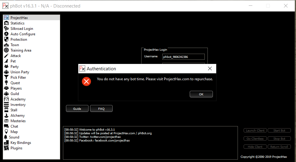Click the Protection shield icon
This screenshot has width=296, height=162.
tap(6, 40)
